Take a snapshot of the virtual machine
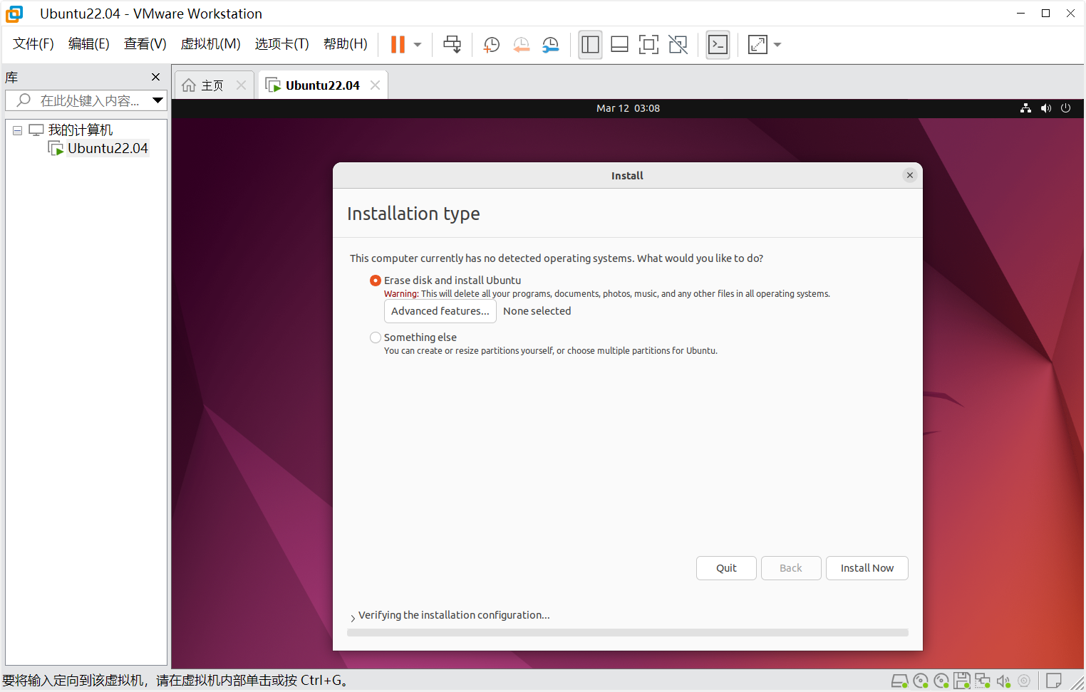The image size is (1086, 692). (x=492, y=45)
